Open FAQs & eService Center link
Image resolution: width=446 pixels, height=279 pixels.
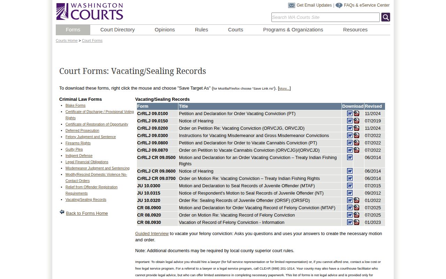(x=367, y=5)
